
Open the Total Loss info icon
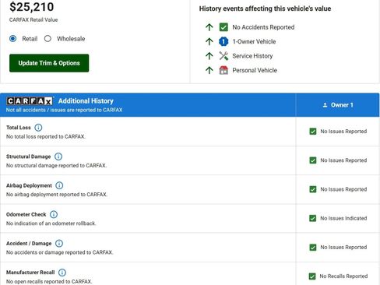click(38, 128)
